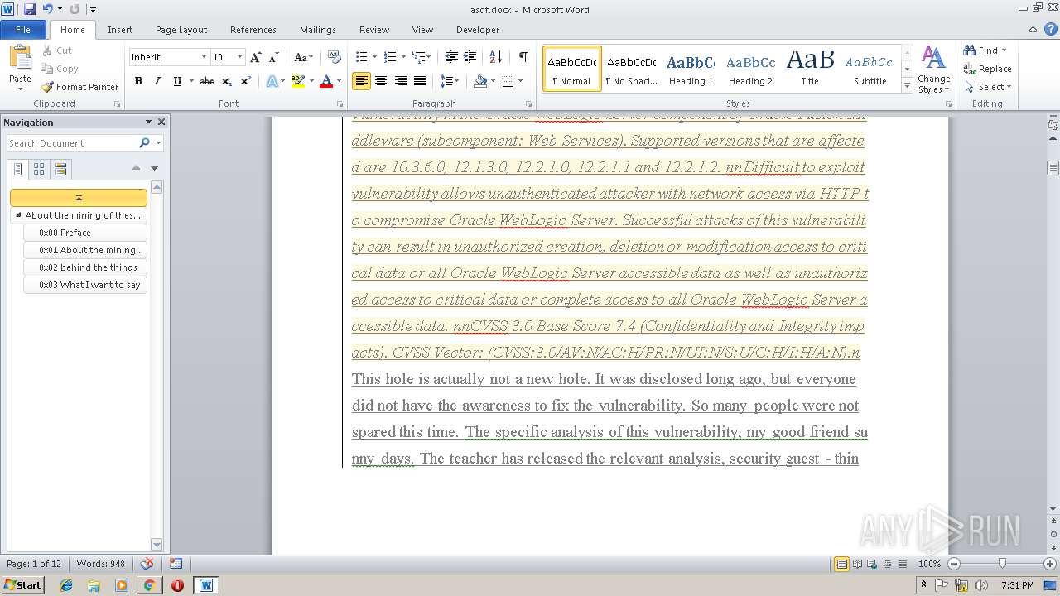Click the font color swatch
The image size is (1060, 596).
point(326,81)
